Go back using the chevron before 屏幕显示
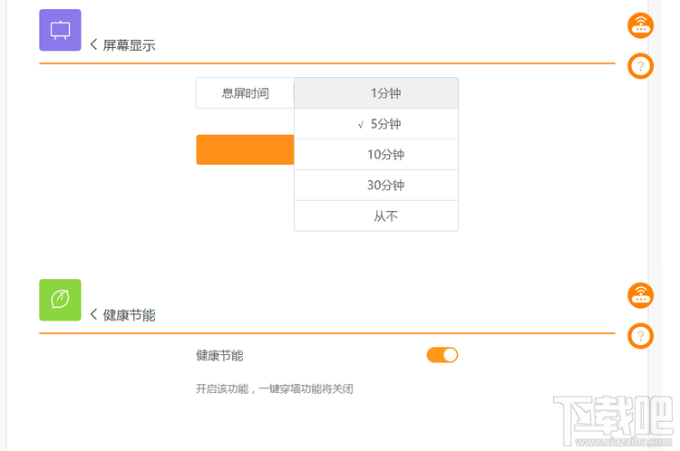680x451 pixels. pos(93,44)
